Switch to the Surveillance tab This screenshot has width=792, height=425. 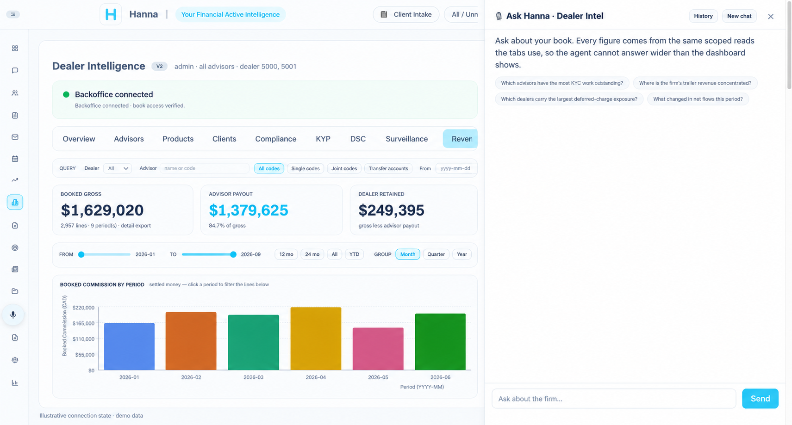pyautogui.click(x=406, y=139)
